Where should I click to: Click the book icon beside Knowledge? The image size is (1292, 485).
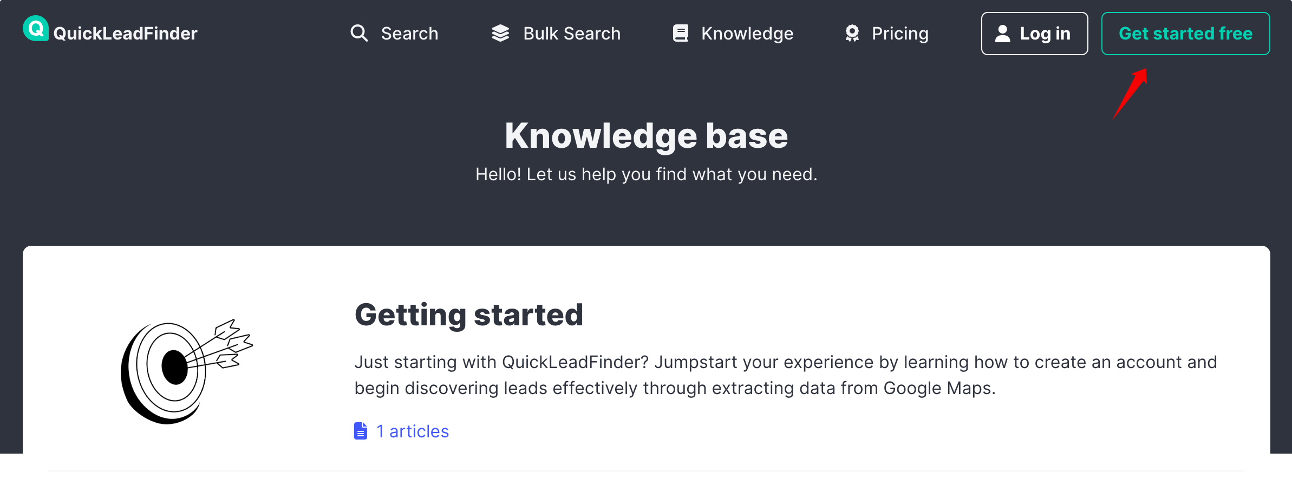pos(681,34)
